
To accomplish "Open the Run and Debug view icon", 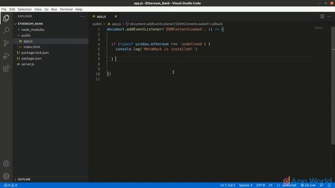I will coord(6,56).
